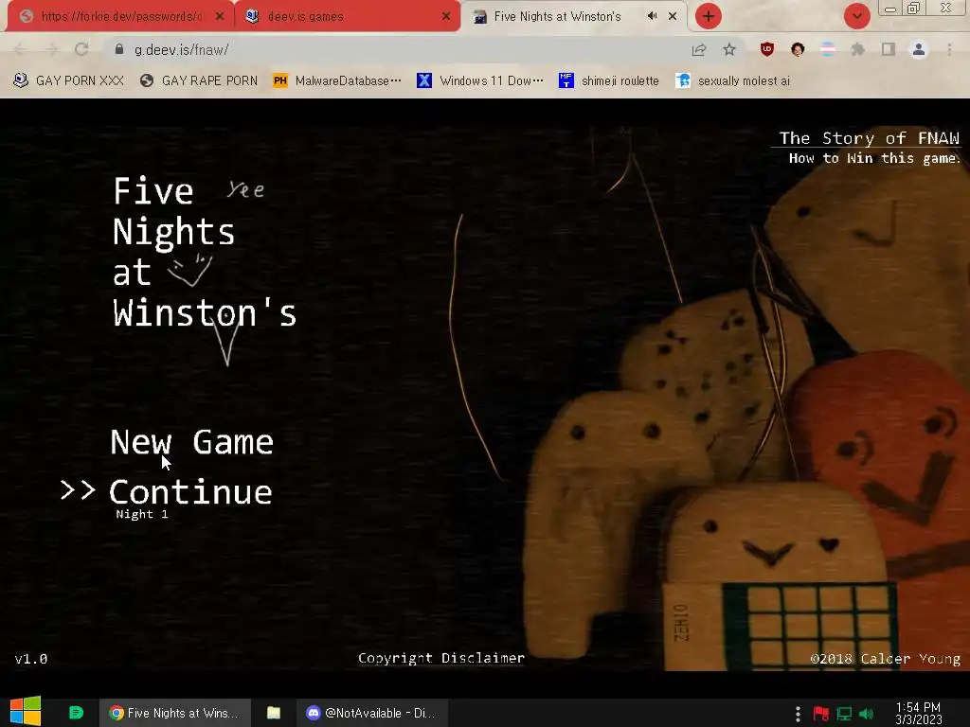Screen dimensions: 970x727
Task: Open the MalwareDatabase bookmark
Action: (337, 81)
